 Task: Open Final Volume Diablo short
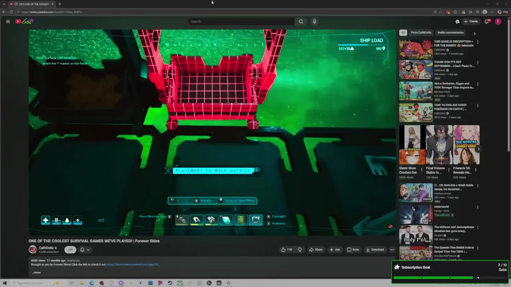click(x=439, y=145)
